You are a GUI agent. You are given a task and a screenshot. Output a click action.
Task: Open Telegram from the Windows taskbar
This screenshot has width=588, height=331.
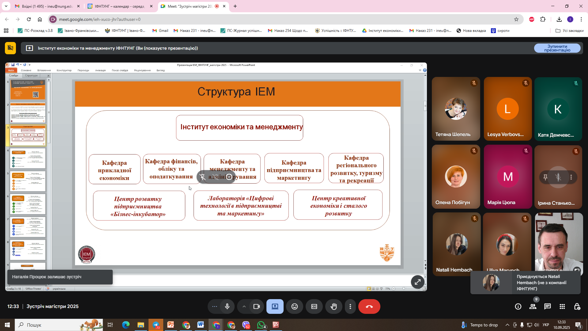tap(156, 325)
